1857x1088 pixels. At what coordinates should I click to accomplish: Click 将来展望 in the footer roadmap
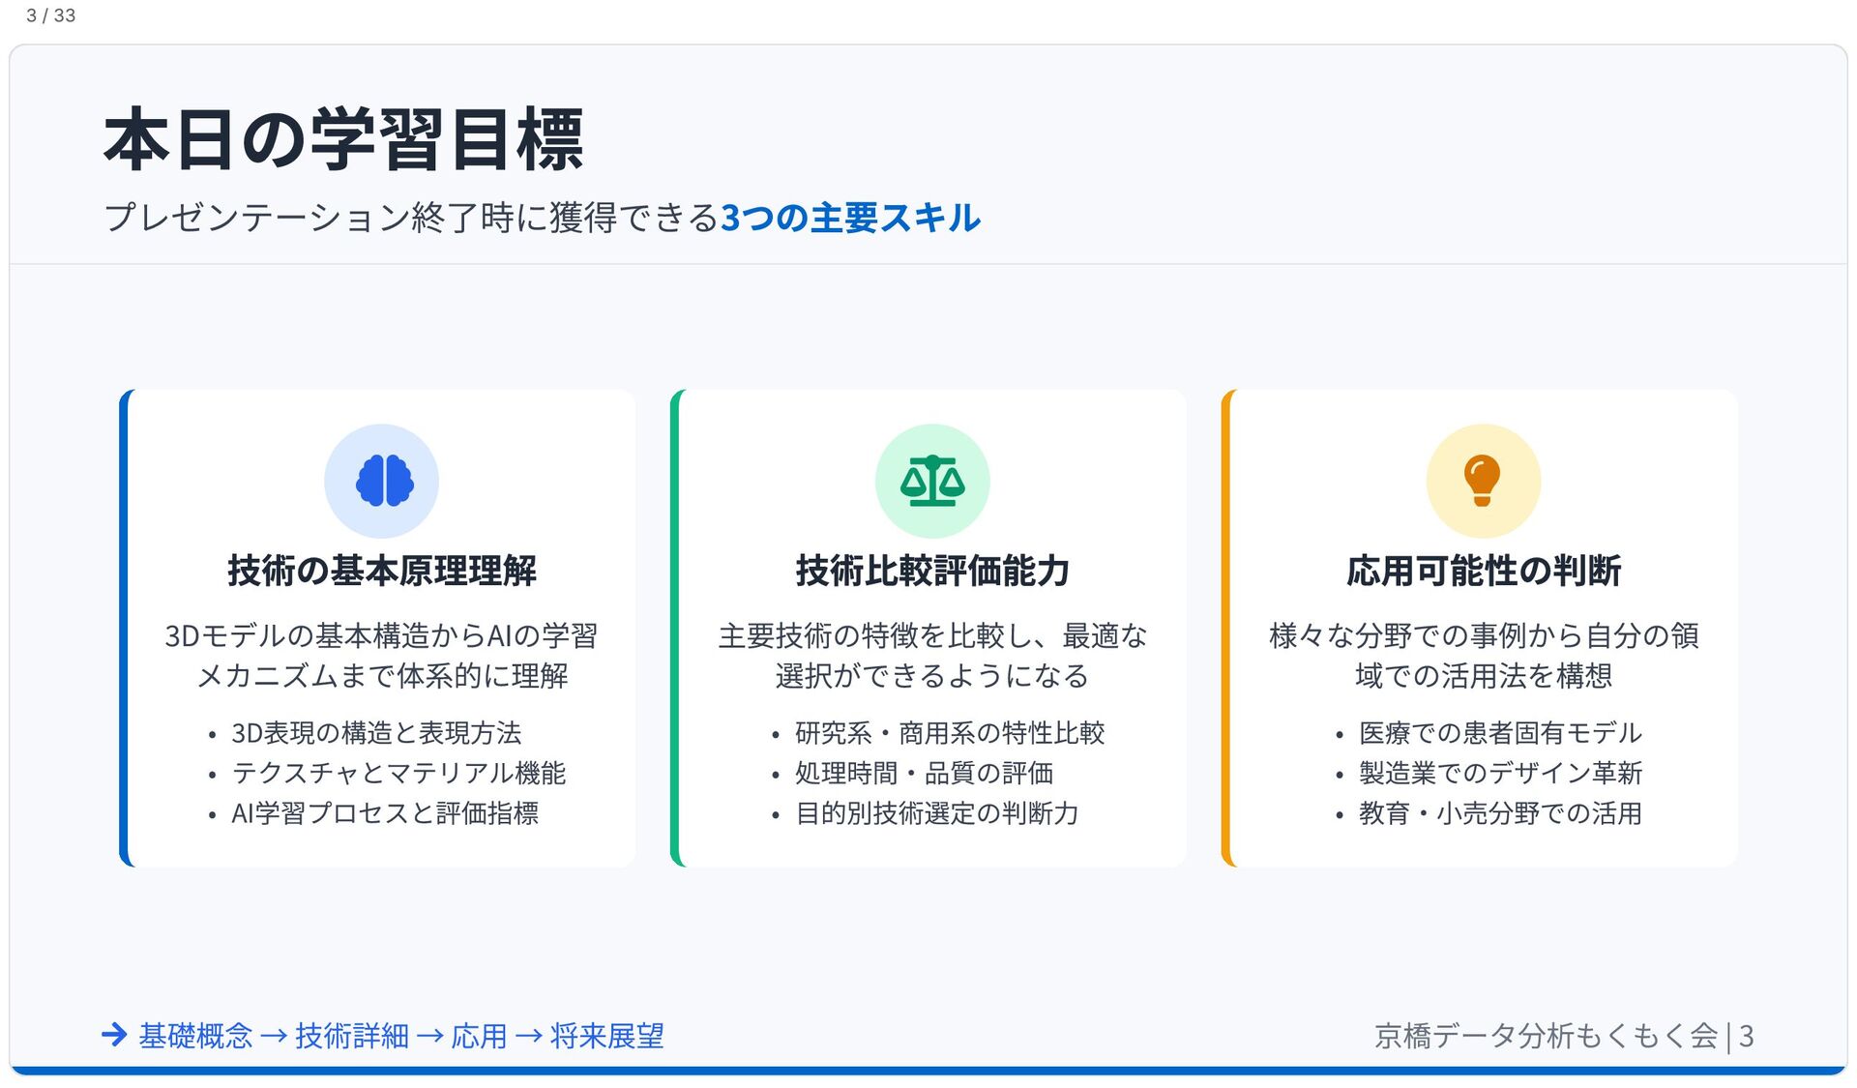tap(607, 1036)
